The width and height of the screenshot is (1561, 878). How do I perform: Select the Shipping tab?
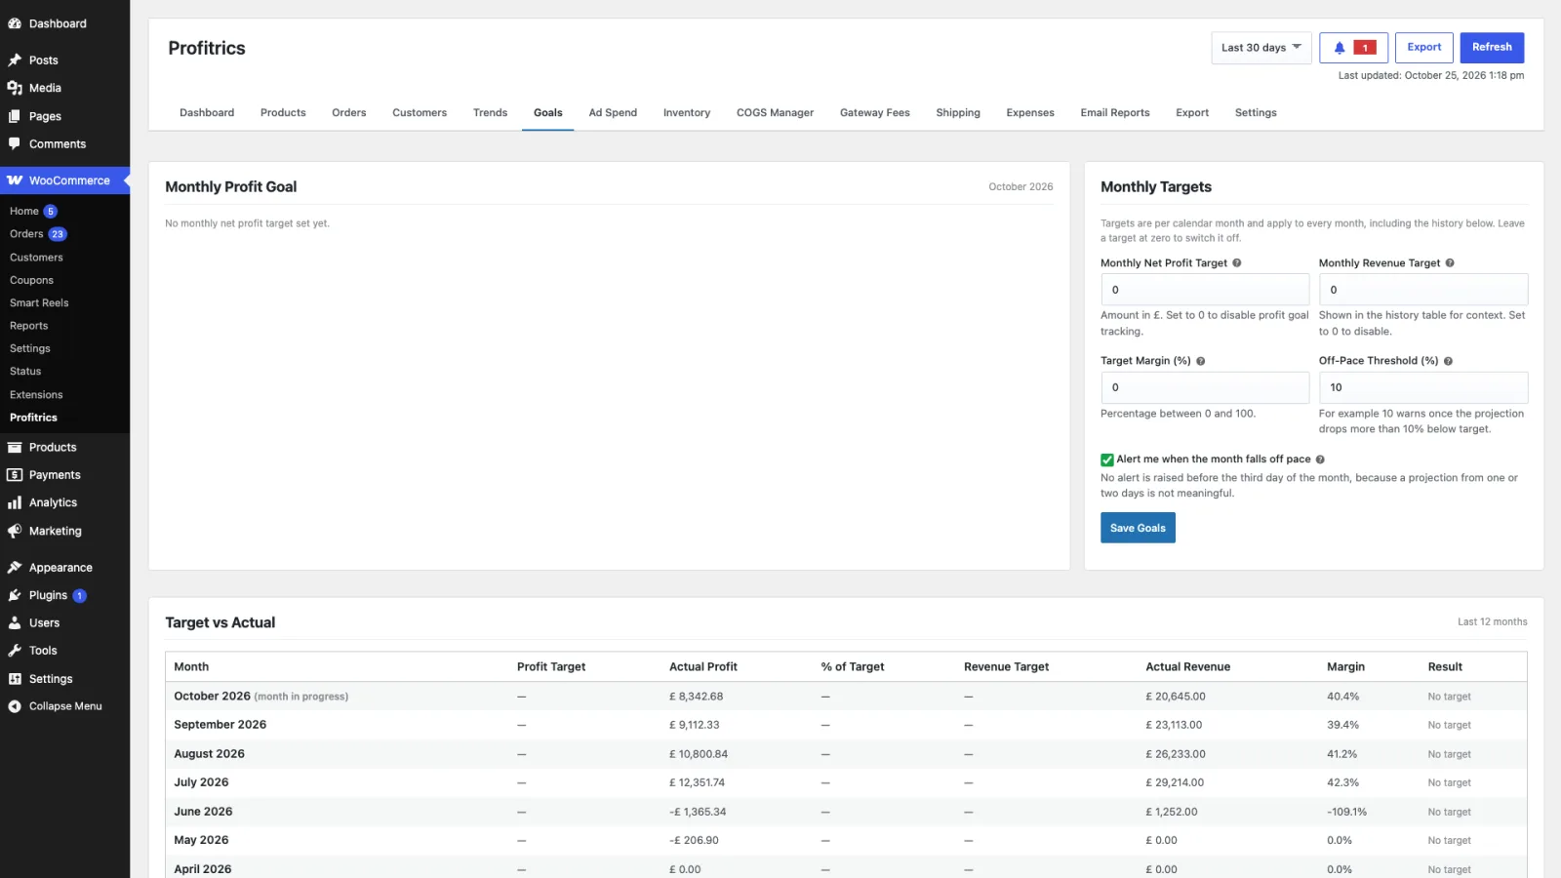point(958,113)
